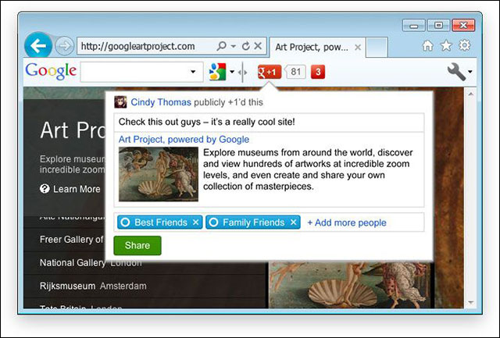The height and width of the screenshot is (338, 500).
Task: Select the Family Friends circle chip
Action: (253, 222)
